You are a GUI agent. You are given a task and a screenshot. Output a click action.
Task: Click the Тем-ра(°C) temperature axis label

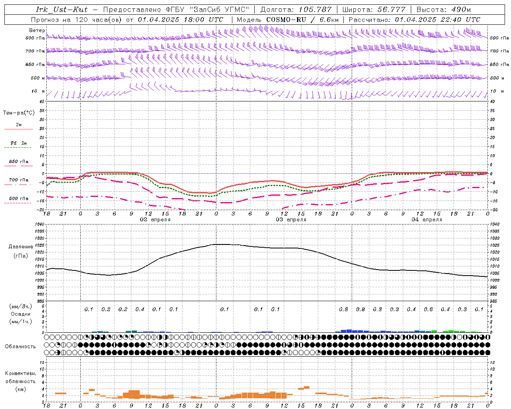tap(19, 113)
